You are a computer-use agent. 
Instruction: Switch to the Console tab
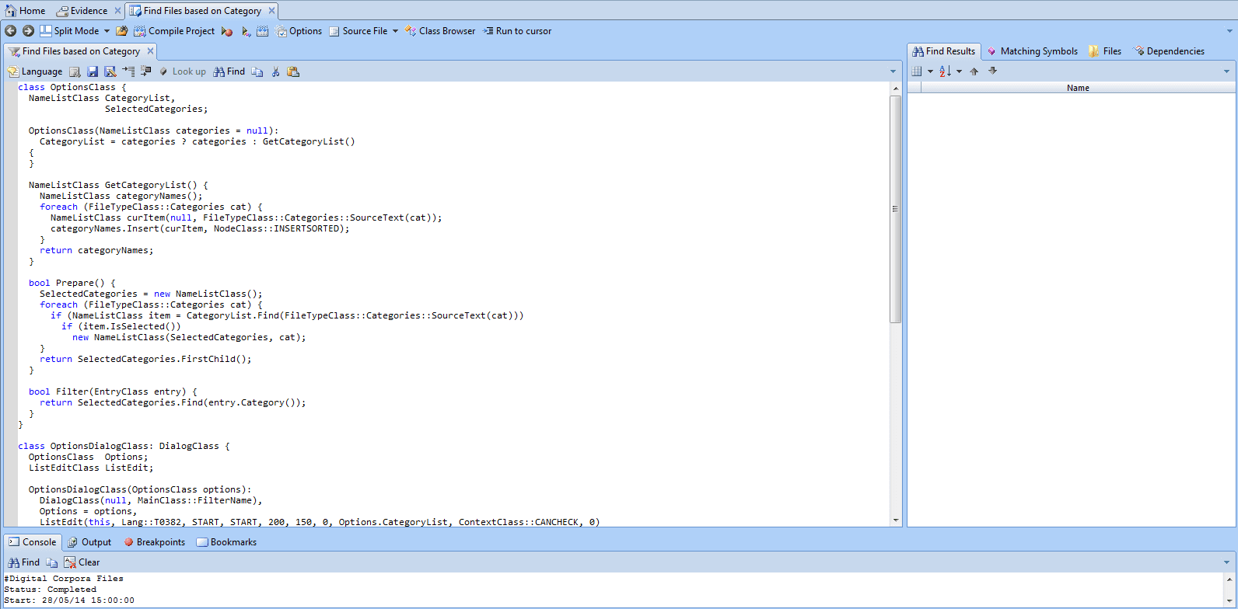click(33, 542)
